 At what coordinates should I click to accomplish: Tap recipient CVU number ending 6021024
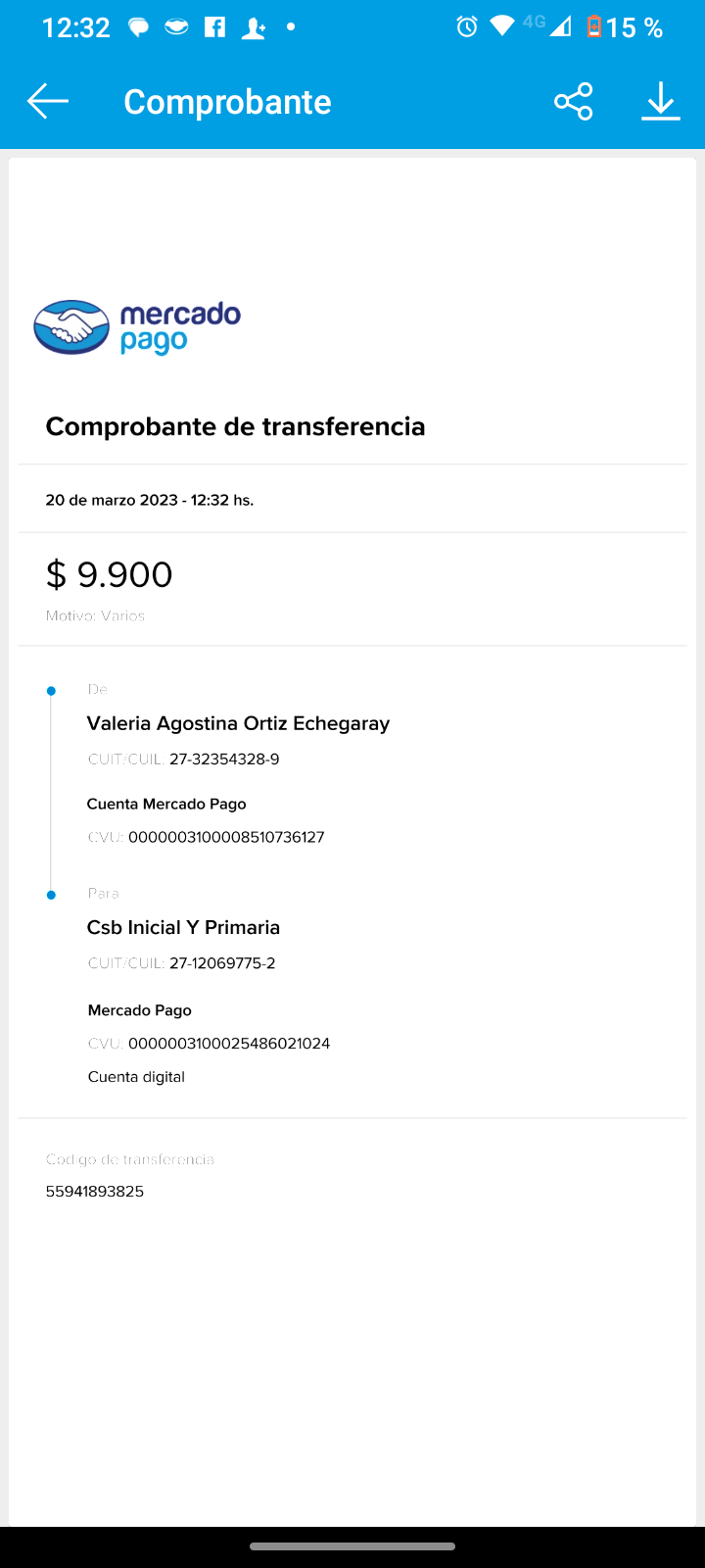point(229,1043)
